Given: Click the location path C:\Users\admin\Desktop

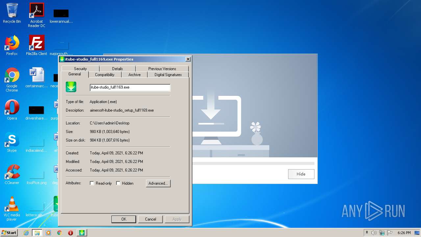Looking at the screenshot, I should (x=110, y=123).
